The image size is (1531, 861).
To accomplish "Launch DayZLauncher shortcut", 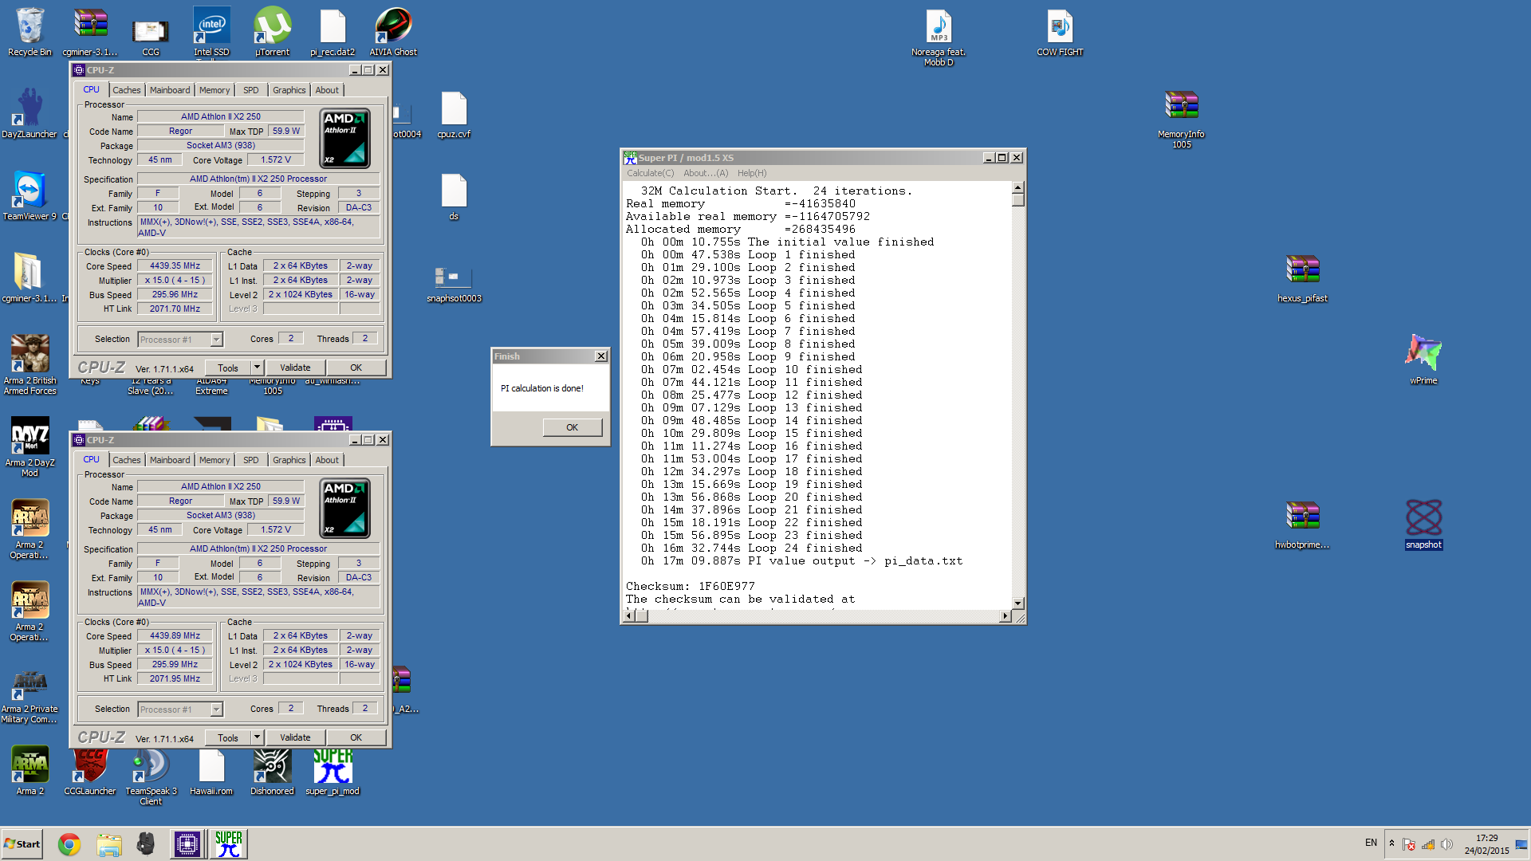I will (30, 114).
